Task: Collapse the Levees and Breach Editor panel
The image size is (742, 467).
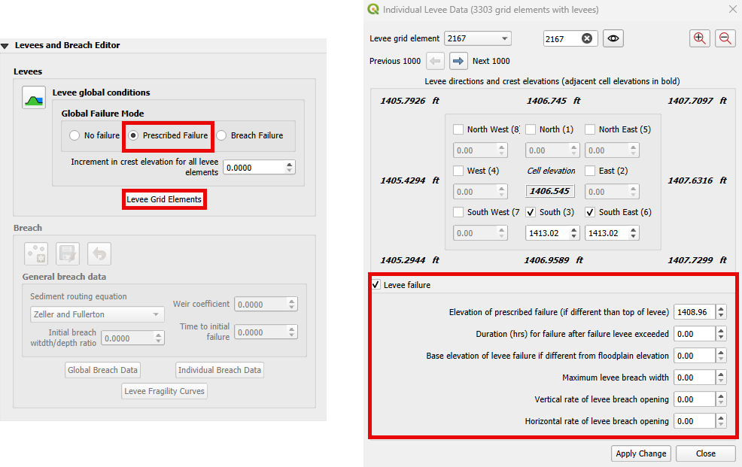Action: click(5, 46)
